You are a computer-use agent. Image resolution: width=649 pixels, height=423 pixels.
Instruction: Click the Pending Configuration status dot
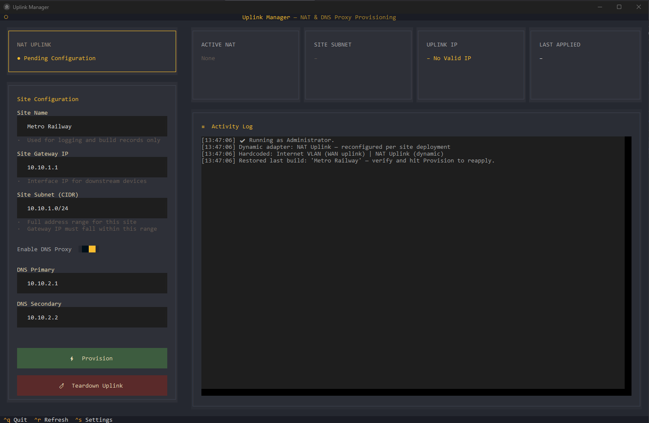point(19,58)
